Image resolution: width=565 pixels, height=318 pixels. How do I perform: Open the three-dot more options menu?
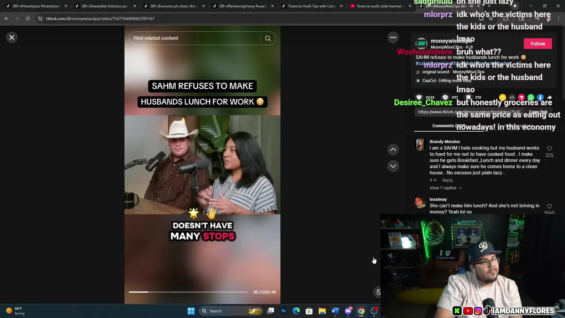(393, 38)
